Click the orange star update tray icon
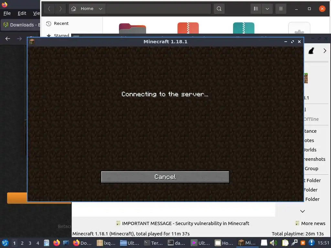The height and width of the screenshot is (248, 331). coord(303,243)
